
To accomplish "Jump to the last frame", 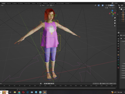I will coord(53,84).
